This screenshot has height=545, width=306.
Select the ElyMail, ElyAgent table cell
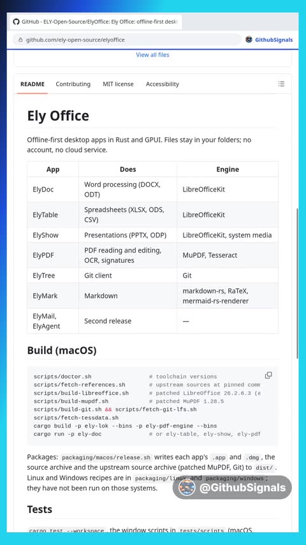53,321
